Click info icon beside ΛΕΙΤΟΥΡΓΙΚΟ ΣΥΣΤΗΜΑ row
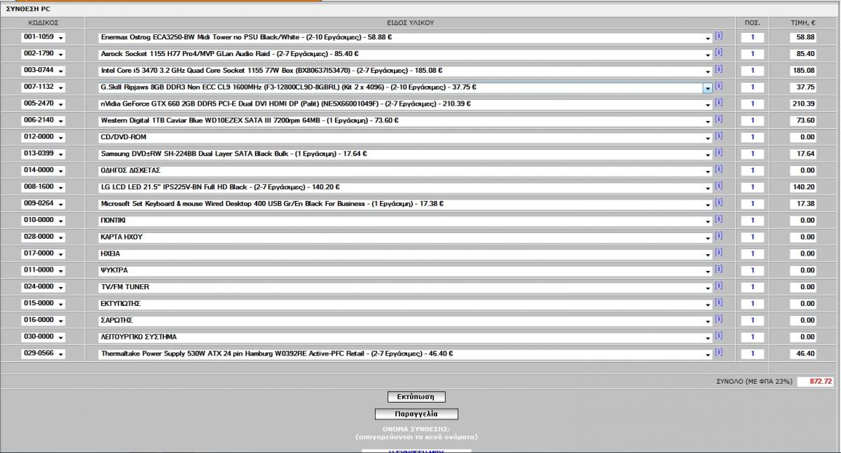Image resolution: width=841 pixels, height=453 pixels. pos(718,336)
